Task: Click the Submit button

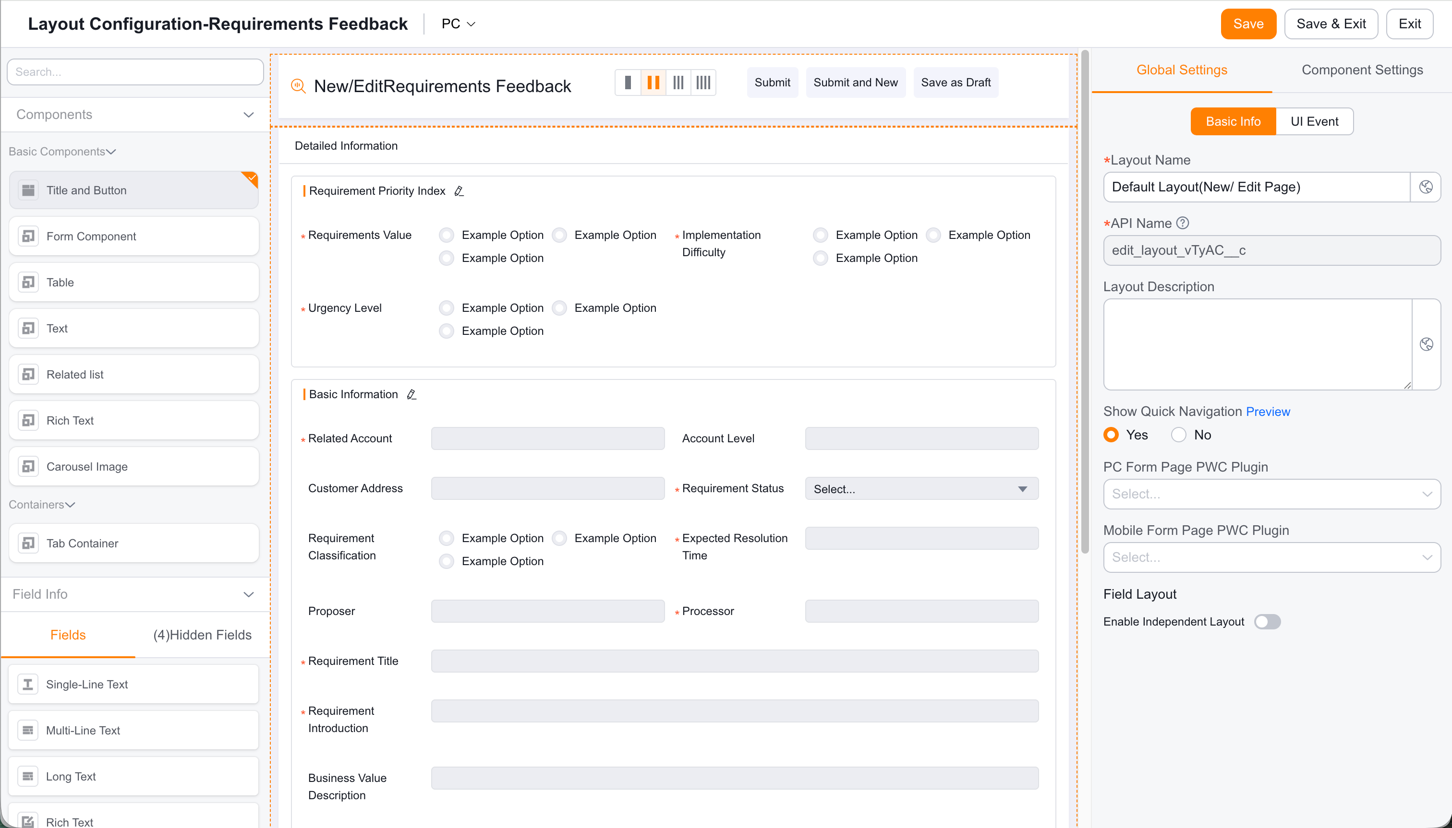Action: pos(773,83)
